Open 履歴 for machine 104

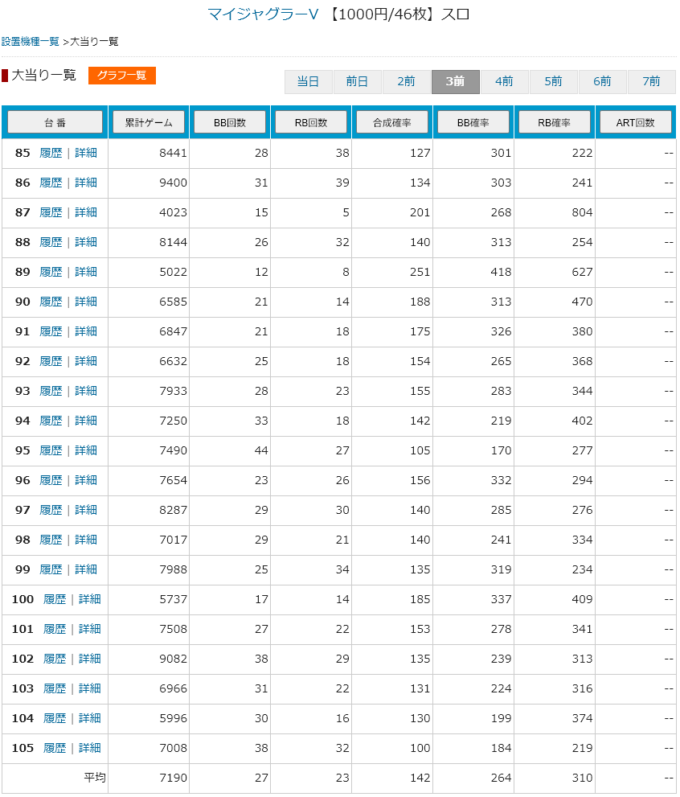click(x=55, y=717)
